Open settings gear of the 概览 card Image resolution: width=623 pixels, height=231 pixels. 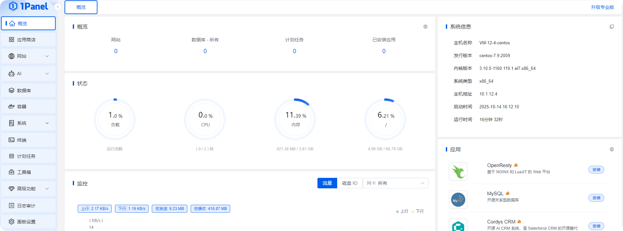(425, 27)
